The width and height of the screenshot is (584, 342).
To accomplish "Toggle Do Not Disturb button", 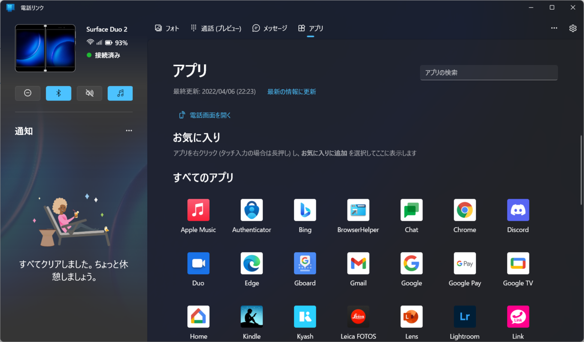I will coord(28,93).
